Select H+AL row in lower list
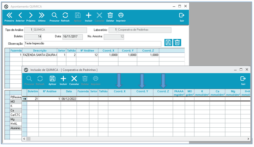Viewport: 254px width, 147px height. (x=16, y=124)
